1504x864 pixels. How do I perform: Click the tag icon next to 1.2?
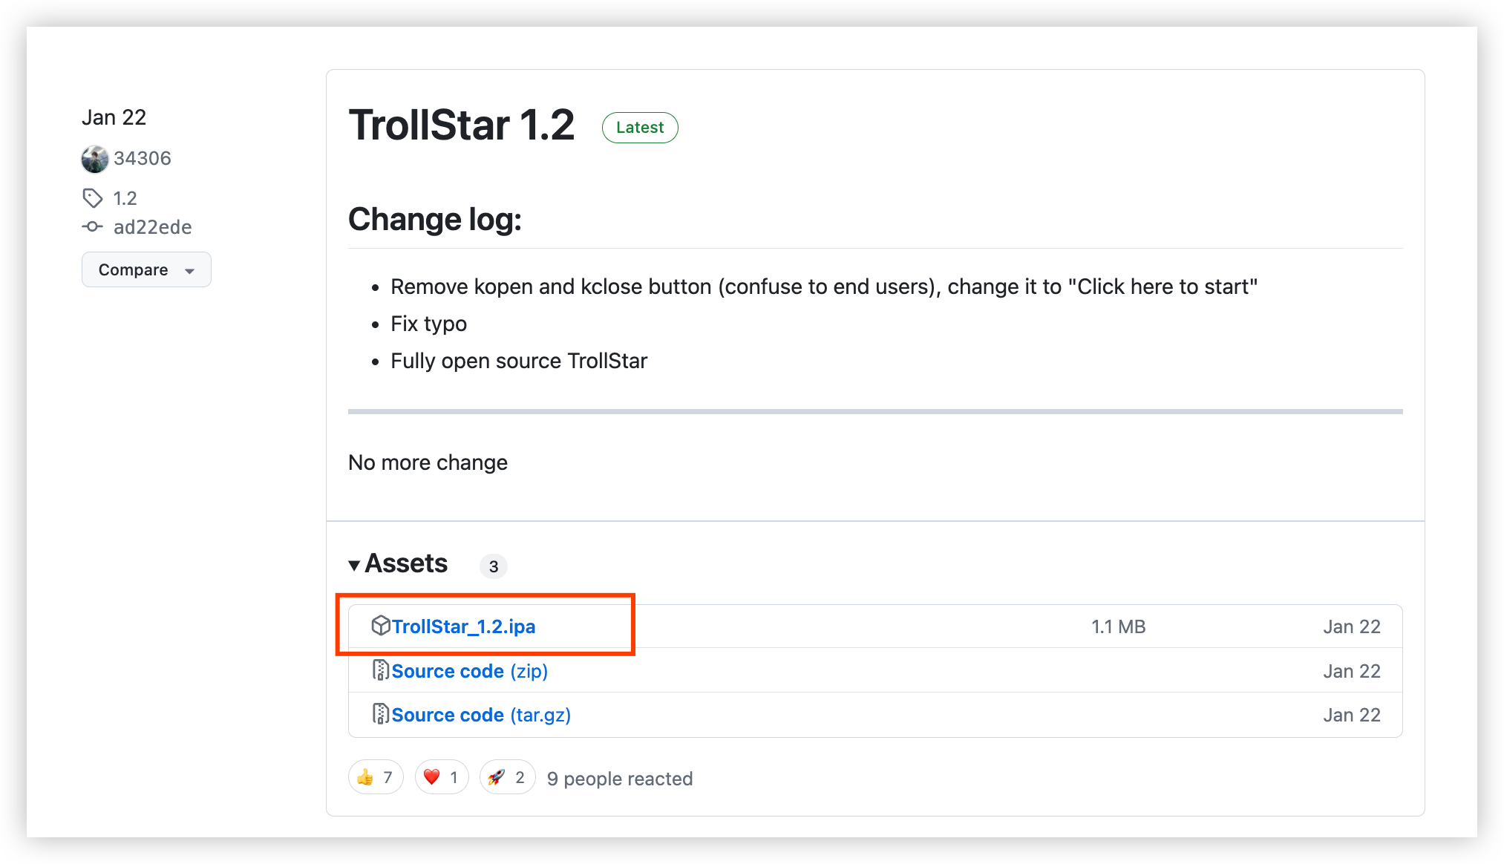point(92,198)
